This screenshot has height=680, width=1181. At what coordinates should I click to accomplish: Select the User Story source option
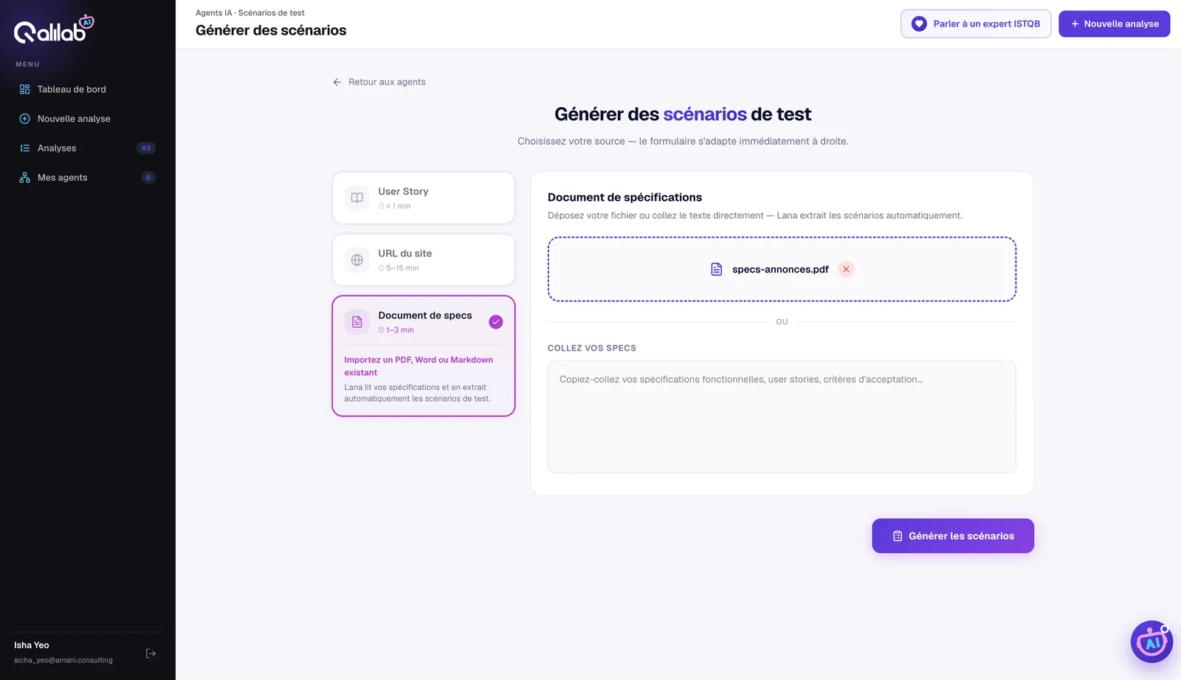(x=424, y=198)
